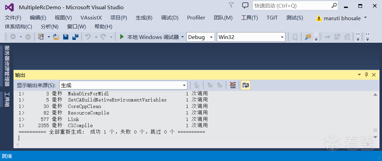The height and width of the screenshot is (161, 382).
Task: Start debugging with the green play arrow
Action: coord(122,37)
